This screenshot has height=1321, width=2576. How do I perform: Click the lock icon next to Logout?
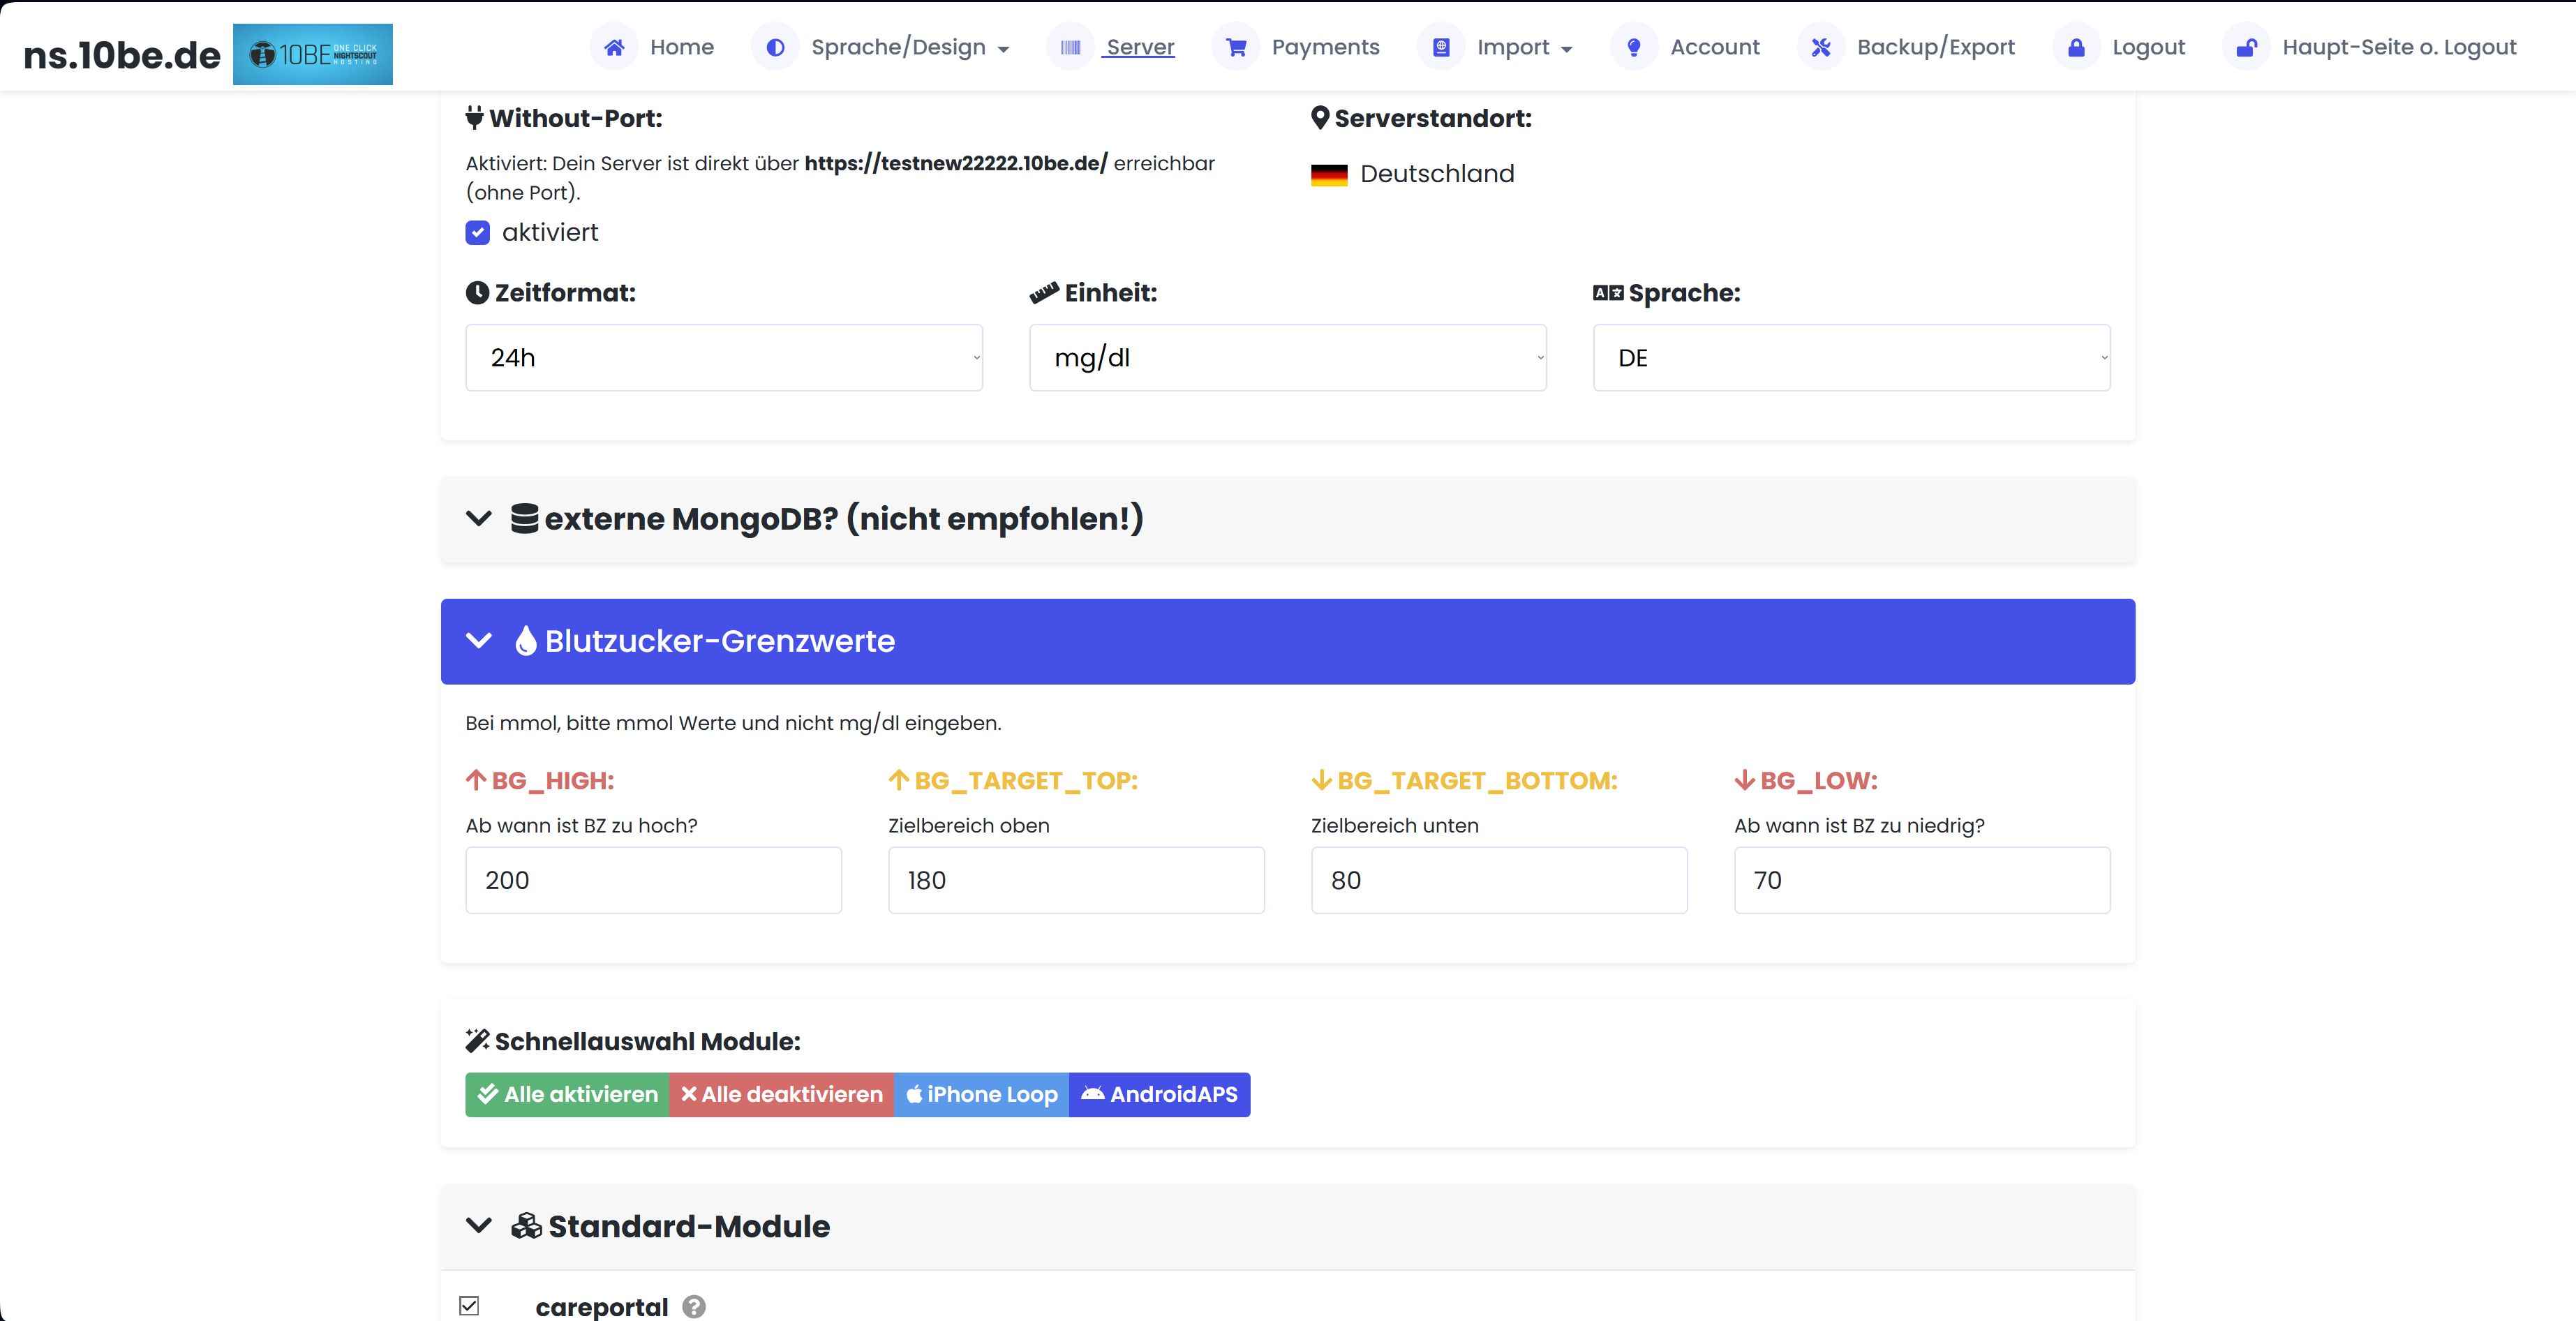pyautogui.click(x=2076, y=46)
